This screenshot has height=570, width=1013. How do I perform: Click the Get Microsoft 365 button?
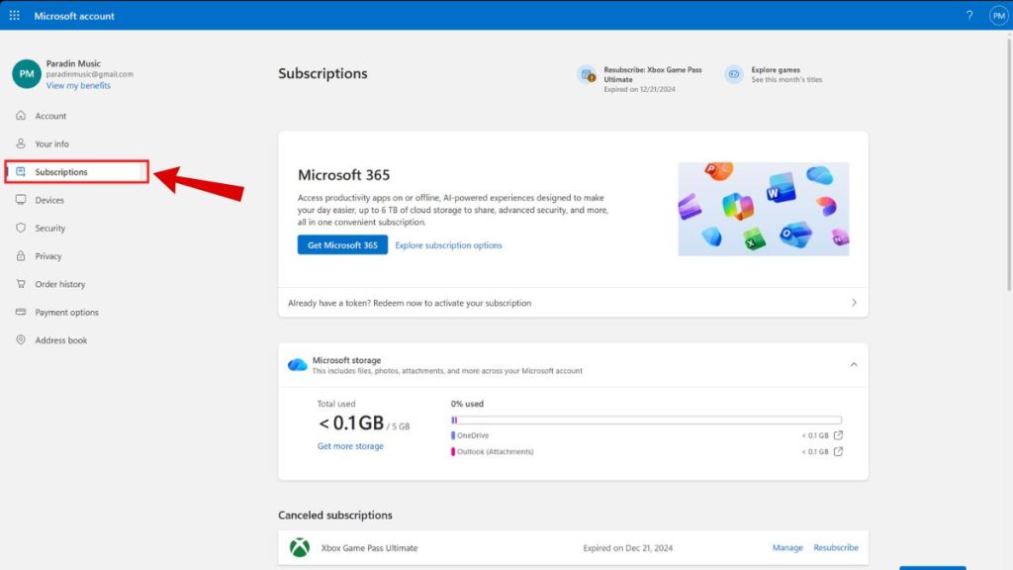(342, 245)
